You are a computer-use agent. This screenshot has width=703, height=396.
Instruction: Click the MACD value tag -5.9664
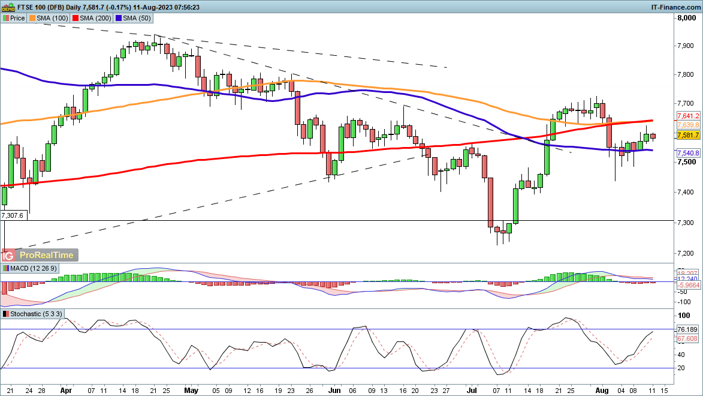coord(688,286)
